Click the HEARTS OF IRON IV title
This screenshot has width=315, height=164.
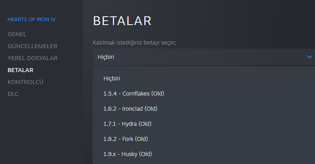31,19
